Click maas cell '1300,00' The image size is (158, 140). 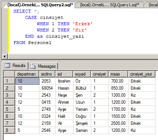coord(118,95)
